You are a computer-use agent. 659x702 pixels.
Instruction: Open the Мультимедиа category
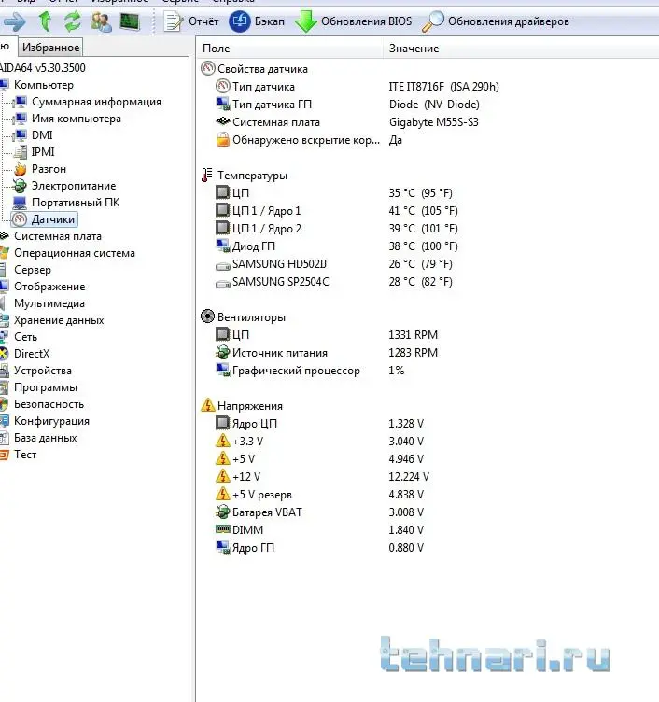[x=49, y=303]
